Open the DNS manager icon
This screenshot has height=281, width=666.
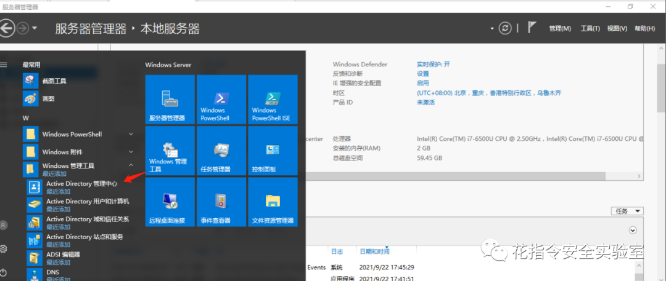[x=33, y=274]
